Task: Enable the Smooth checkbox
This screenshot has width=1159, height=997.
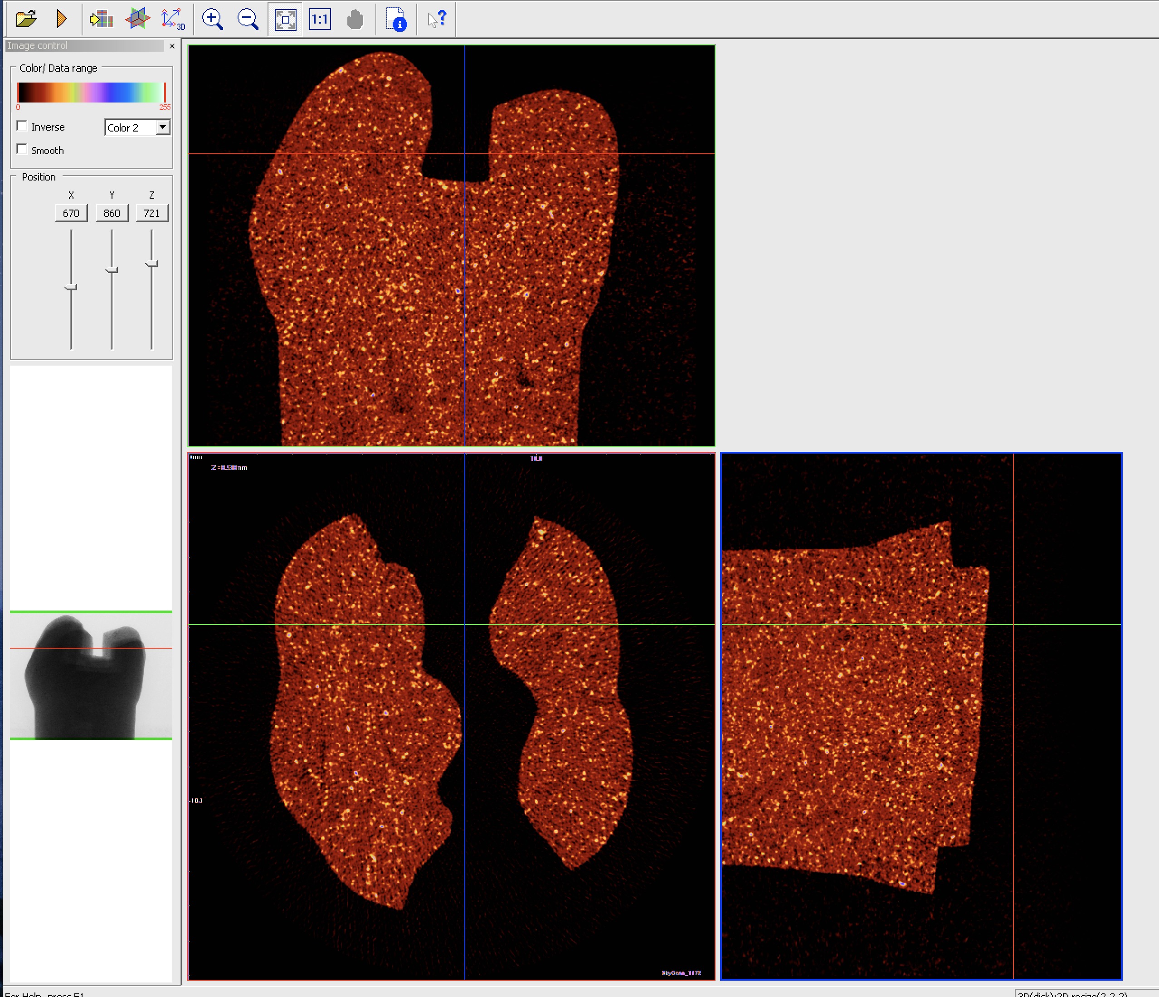Action: 22,149
